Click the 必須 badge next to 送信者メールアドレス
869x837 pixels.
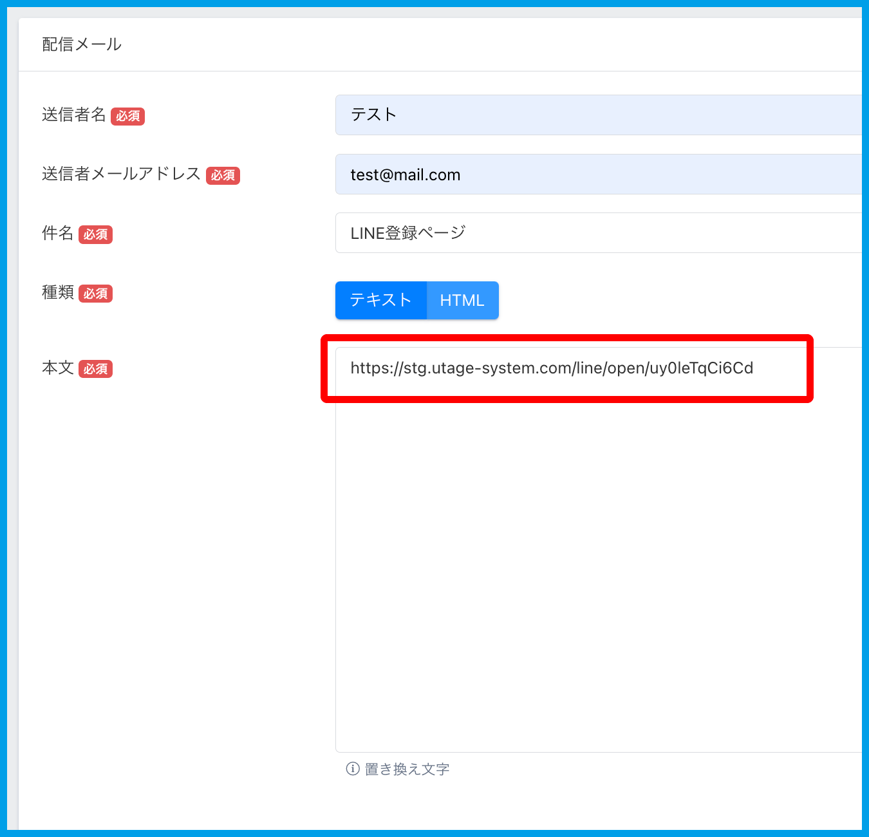tap(223, 176)
